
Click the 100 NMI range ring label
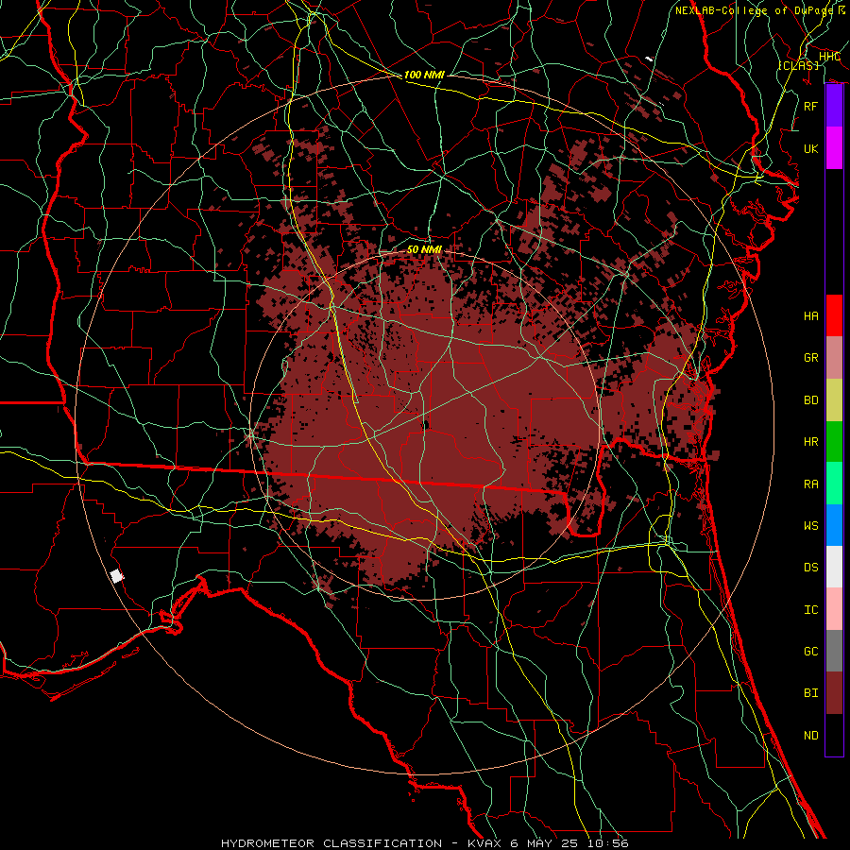click(x=424, y=75)
